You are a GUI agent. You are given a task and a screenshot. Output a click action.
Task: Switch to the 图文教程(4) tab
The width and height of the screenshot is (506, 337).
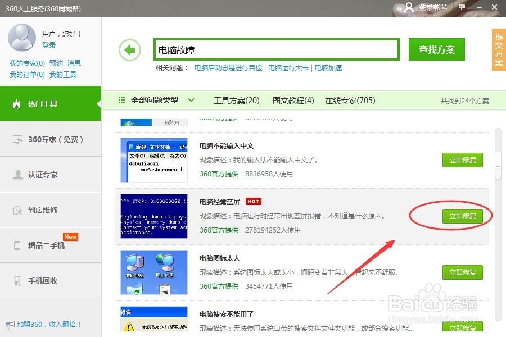click(x=293, y=101)
